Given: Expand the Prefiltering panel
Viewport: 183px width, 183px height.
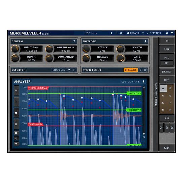Looking at the screenshot, I should click(145, 70).
